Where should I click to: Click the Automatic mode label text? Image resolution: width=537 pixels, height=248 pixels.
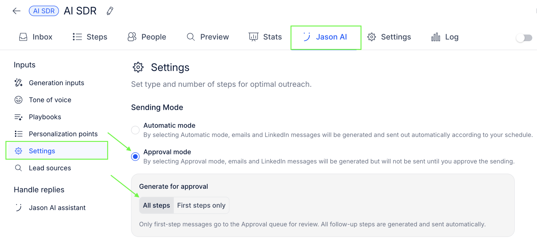tap(169, 126)
